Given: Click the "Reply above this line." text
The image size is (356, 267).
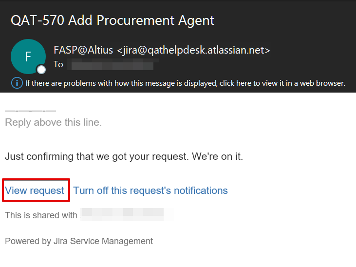Looking at the screenshot, I should [54, 122].
